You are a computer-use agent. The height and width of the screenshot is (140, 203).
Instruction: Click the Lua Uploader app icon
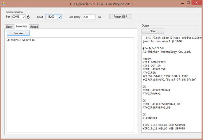(3, 4)
